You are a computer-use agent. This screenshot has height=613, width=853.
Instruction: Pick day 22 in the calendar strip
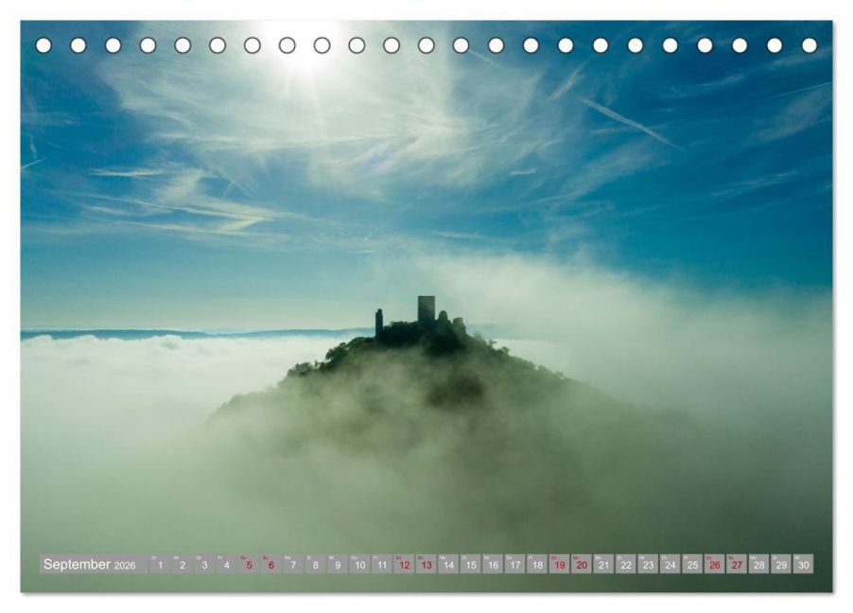tap(626, 564)
